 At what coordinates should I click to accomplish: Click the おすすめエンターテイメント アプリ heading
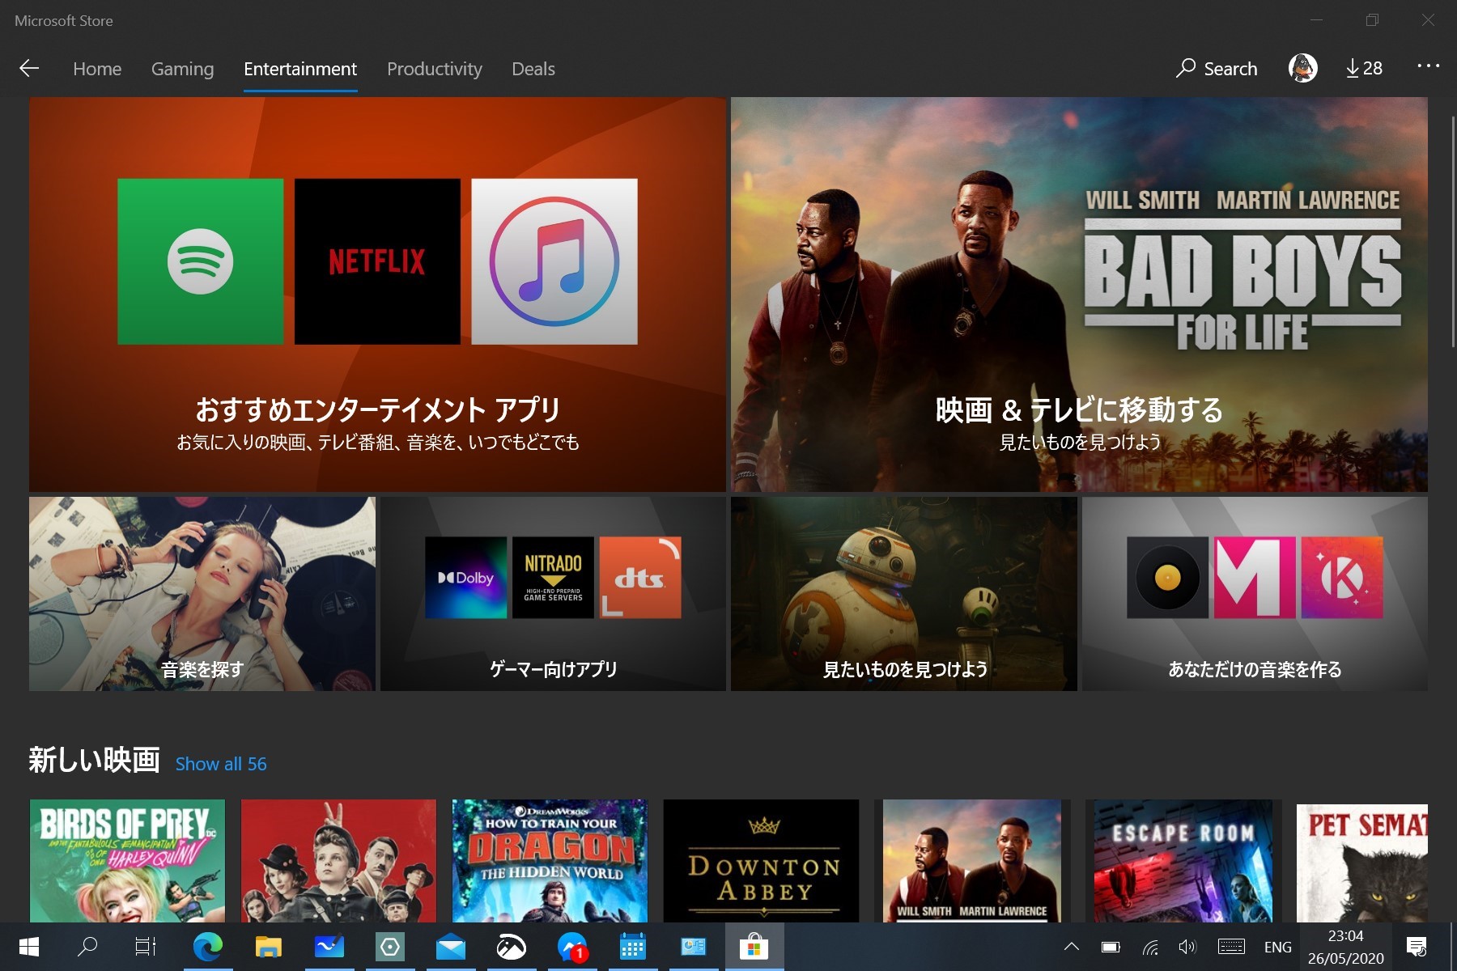tap(378, 409)
